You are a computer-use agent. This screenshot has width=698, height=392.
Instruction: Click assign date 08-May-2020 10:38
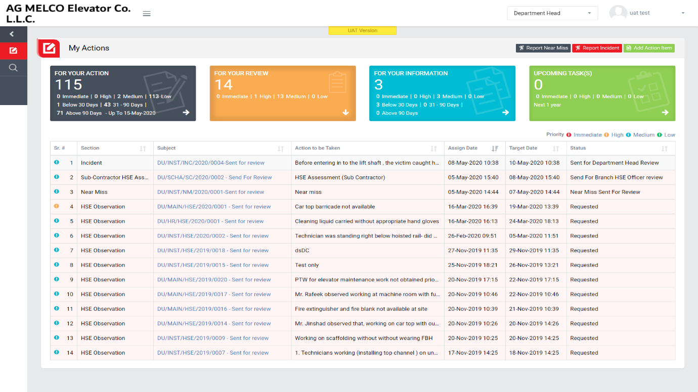(473, 163)
